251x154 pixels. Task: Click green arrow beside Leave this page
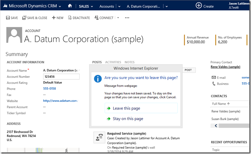pos(109,108)
